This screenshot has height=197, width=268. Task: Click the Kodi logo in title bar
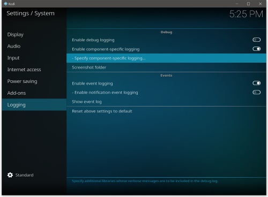pos(6,4)
